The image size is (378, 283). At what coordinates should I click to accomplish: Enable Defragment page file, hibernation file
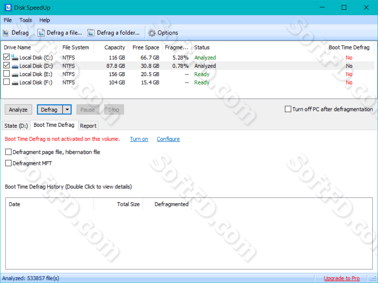[9, 152]
